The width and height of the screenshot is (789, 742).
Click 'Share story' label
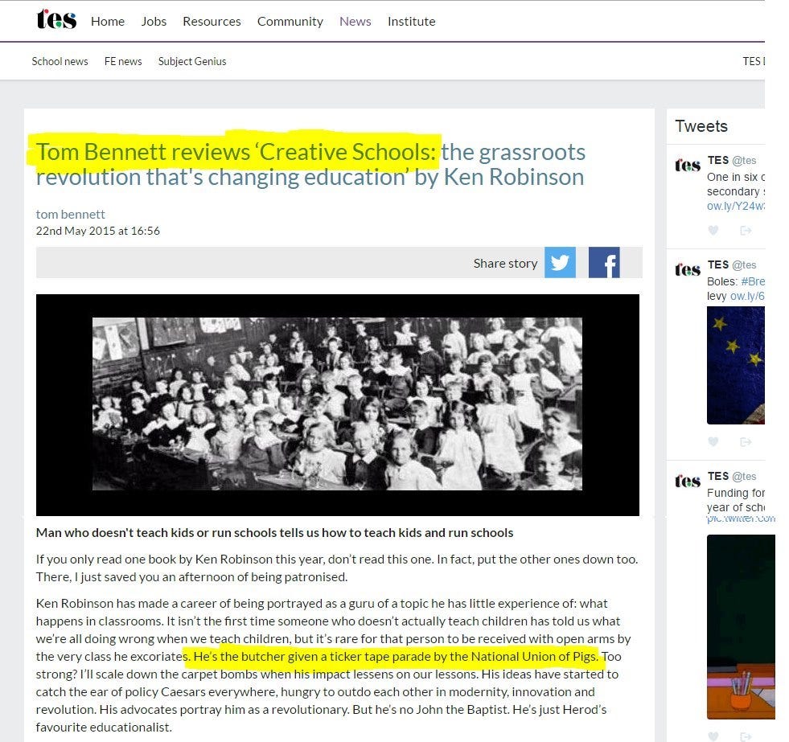click(x=506, y=263)
